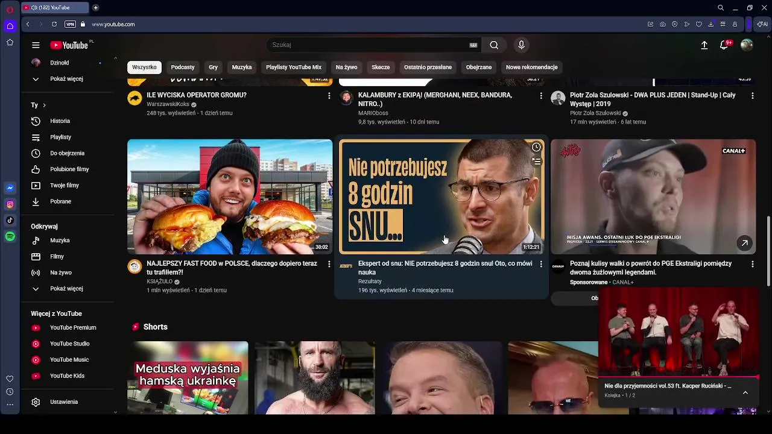Viewport: 772px width, 434px height.
Task: Open the notifications bell
Action: click(724, 45)
